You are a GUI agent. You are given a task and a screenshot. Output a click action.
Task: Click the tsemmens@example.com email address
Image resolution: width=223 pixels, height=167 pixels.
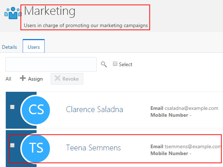coord(193,146)
